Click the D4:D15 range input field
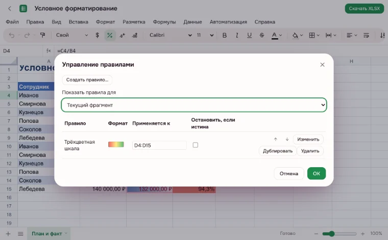 pyautogui.click(x=159, y=145)
